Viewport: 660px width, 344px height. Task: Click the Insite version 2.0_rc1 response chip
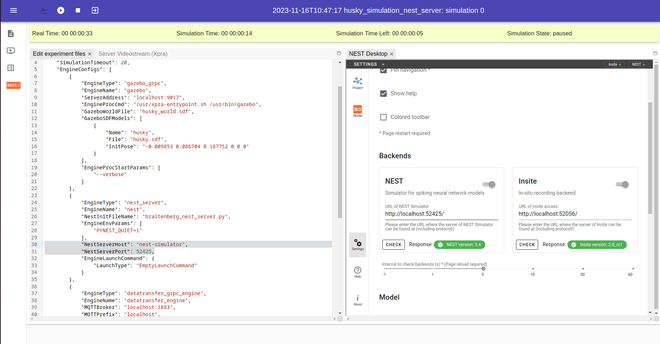pyautogui.click(x=597, y=245)
